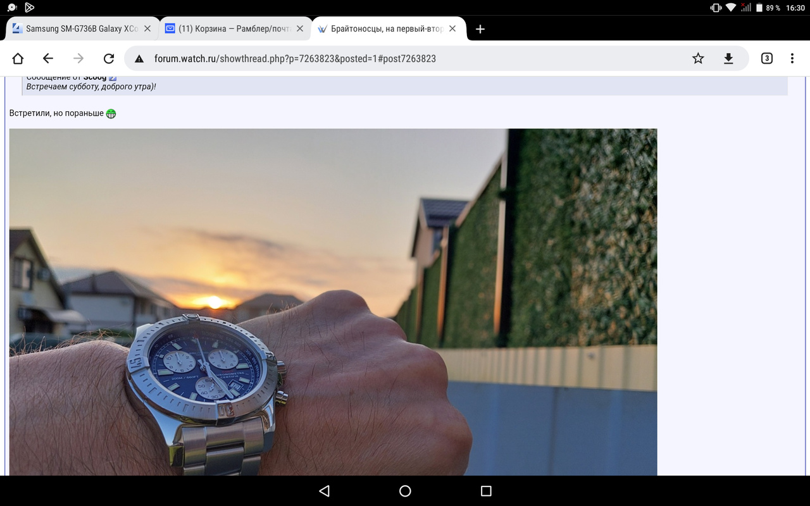Download the page using the toolbar icon
Screen dimensions: 810x506
pyautogui.click(x=728, y=59)
